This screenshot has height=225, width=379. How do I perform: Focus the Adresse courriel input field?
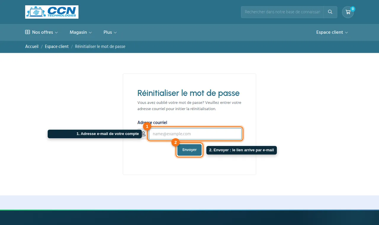click(x=195, y=134)
